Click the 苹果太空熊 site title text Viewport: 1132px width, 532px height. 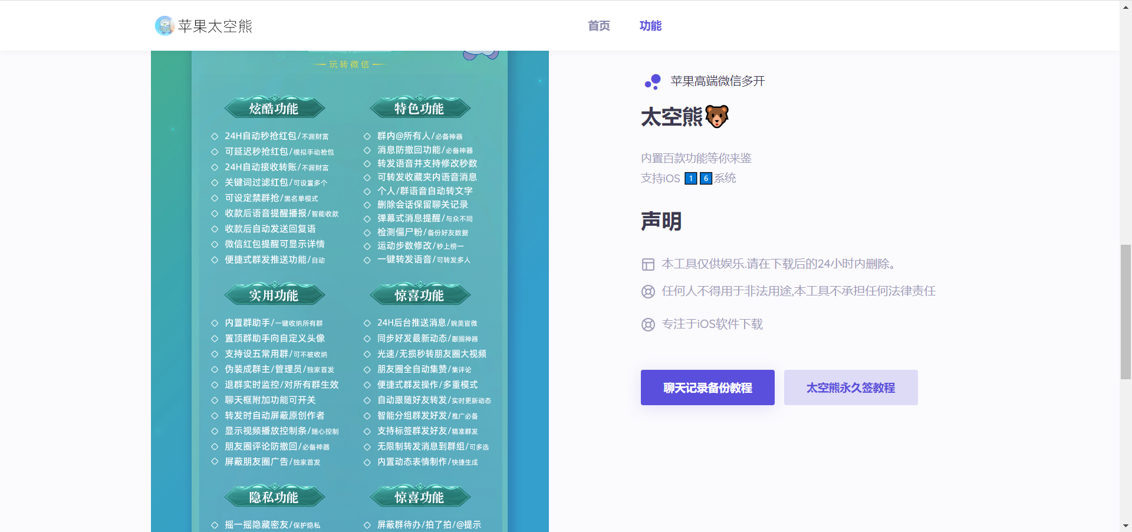215,26
